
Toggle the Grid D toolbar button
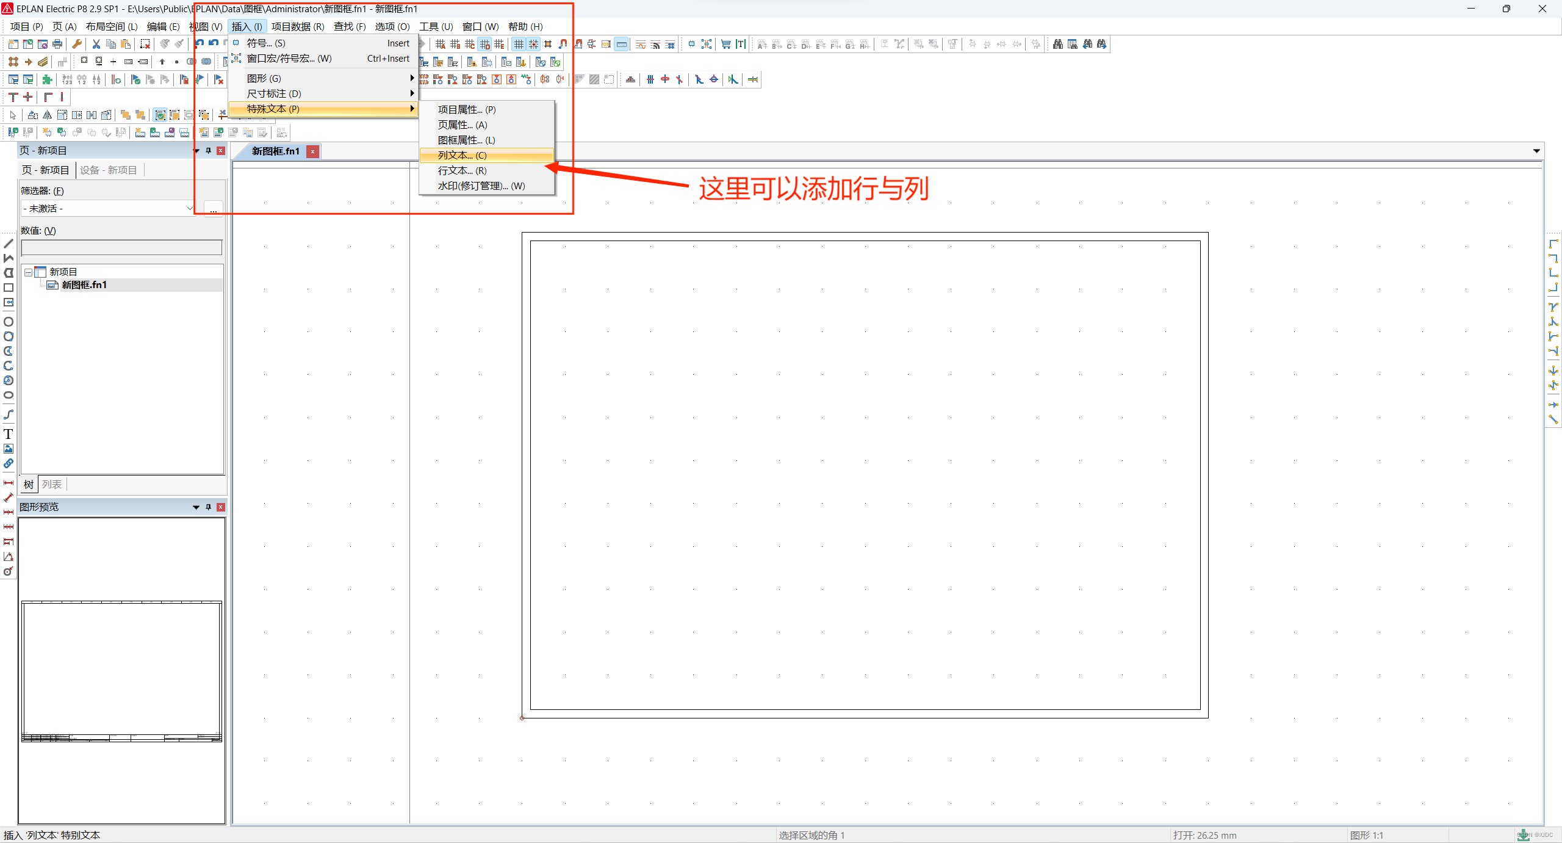(x=484, y=44)
